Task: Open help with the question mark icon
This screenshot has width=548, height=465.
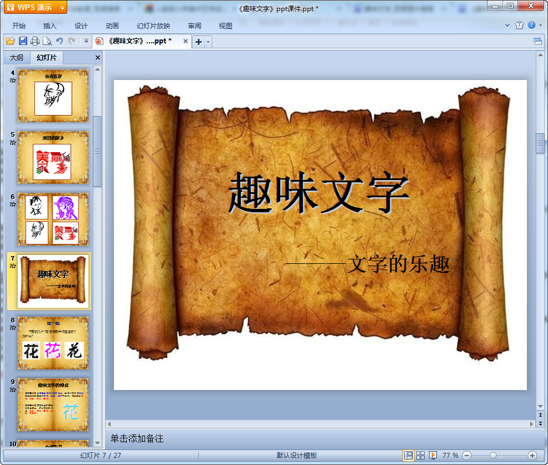Action: (531, 25)
